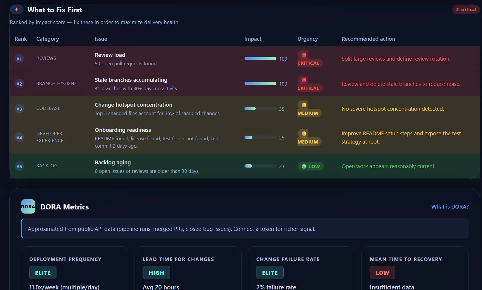This screenshot has width=482, height=290.
Task: Click the Review load impact bar
Action: pos(260,59)
